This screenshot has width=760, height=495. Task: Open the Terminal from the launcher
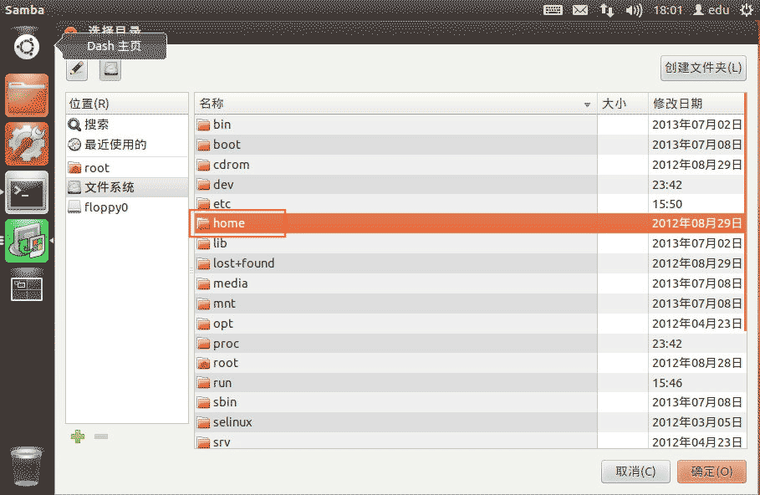coord(27,192)
